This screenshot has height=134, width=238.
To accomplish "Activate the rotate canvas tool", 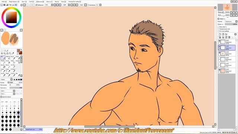I will [x=7, y=54].
